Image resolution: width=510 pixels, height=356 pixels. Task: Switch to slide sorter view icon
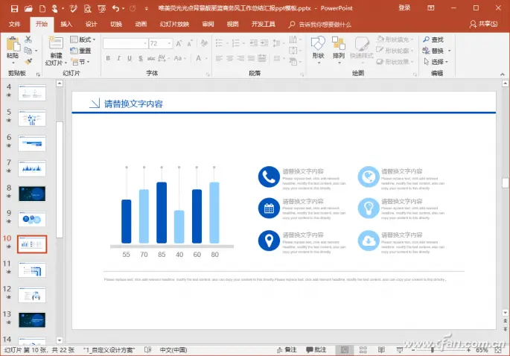pos(362,349)
